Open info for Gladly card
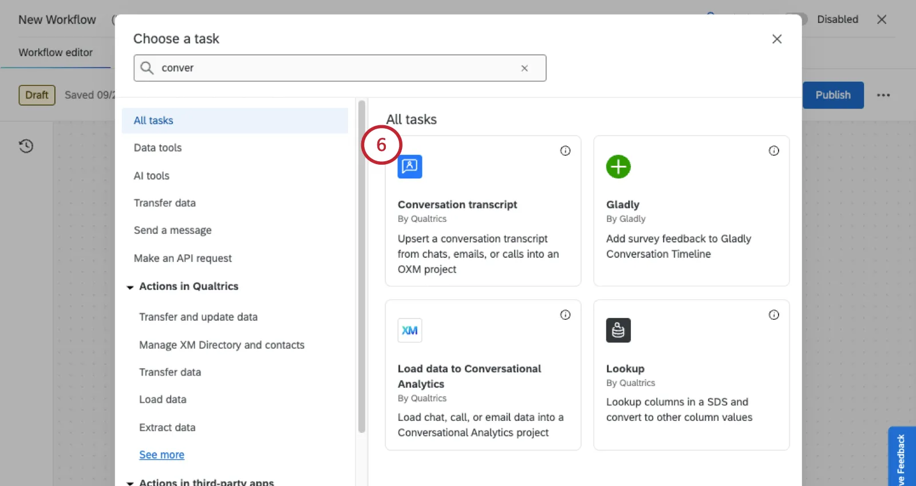Screen dimensions: 916x486 pyautogui.click(x=773, y=151)
